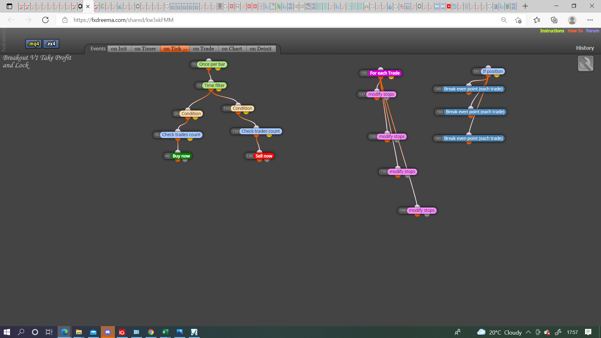This screenshot has height=338, width=601.
Task: Add page to favorites star icon
Action: (518, 20)
